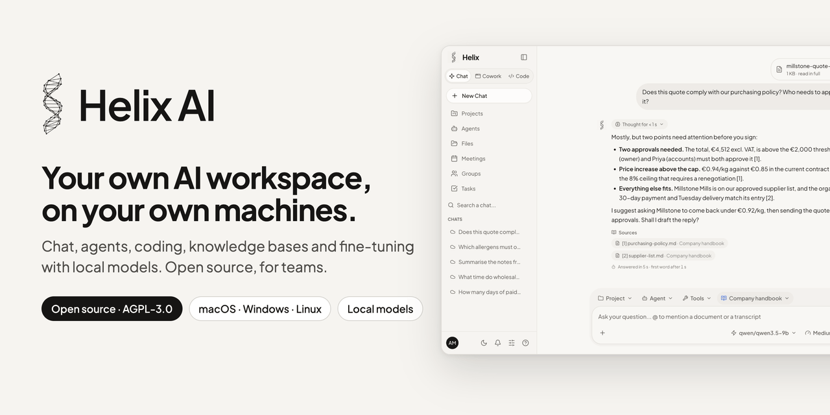Click the CHATS section label

coord(455,219)
